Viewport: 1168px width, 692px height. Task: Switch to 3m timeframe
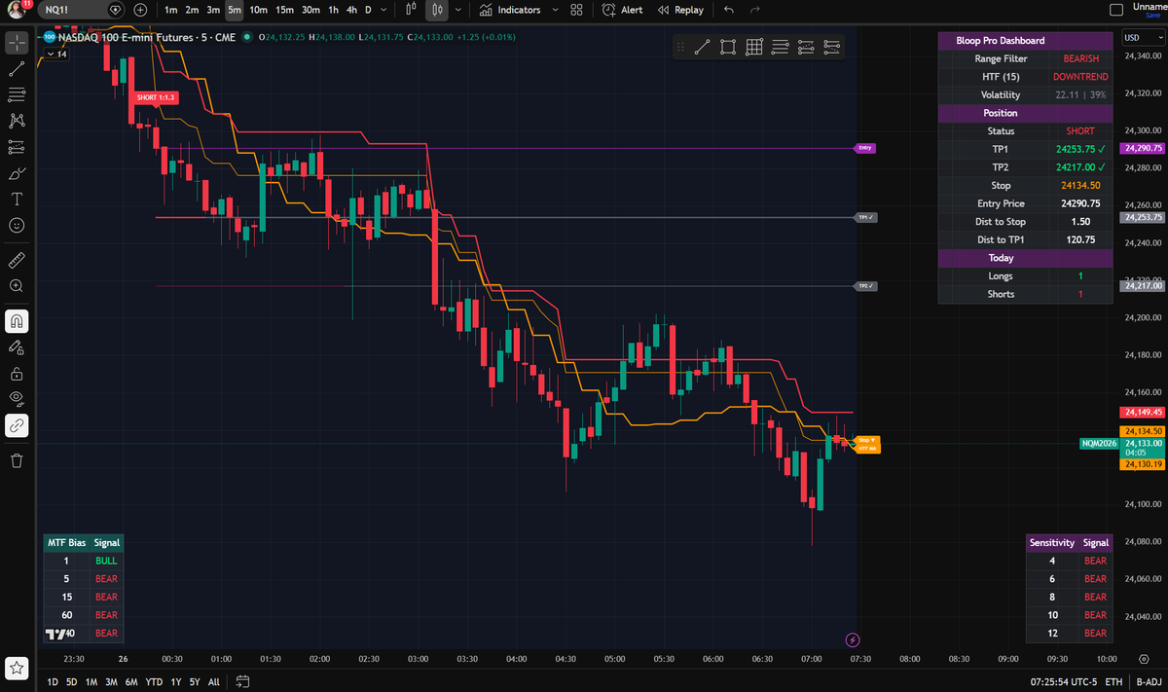[x=213, y=10]
